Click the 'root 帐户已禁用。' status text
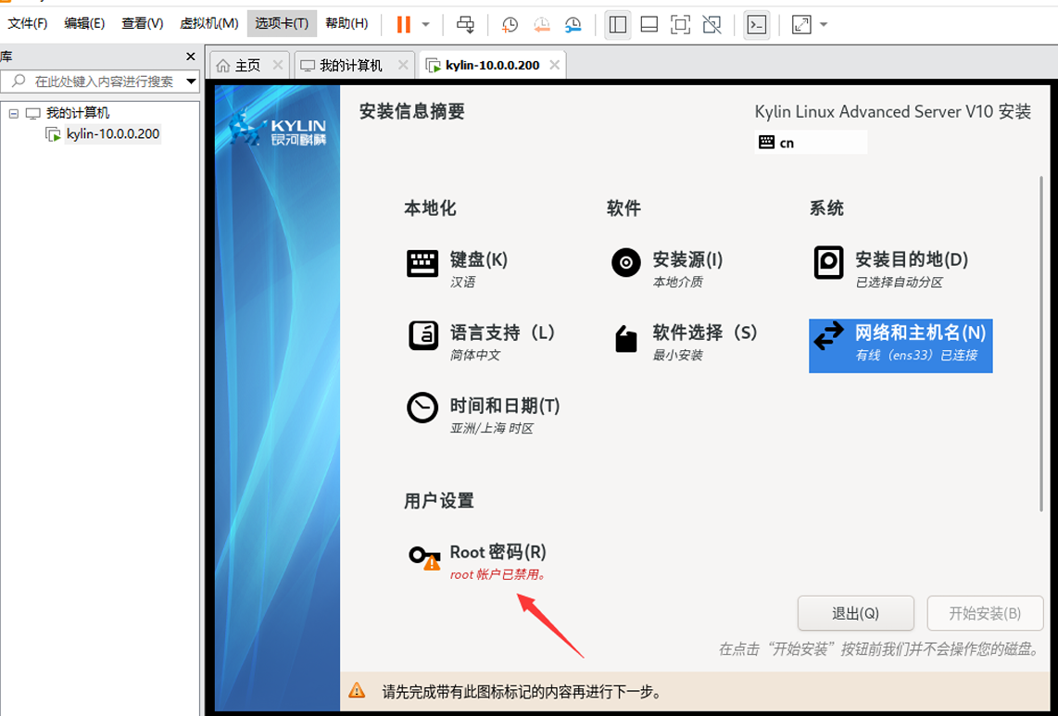The width and height of the screenshot is (1058, 716). (x=498, y=575)
